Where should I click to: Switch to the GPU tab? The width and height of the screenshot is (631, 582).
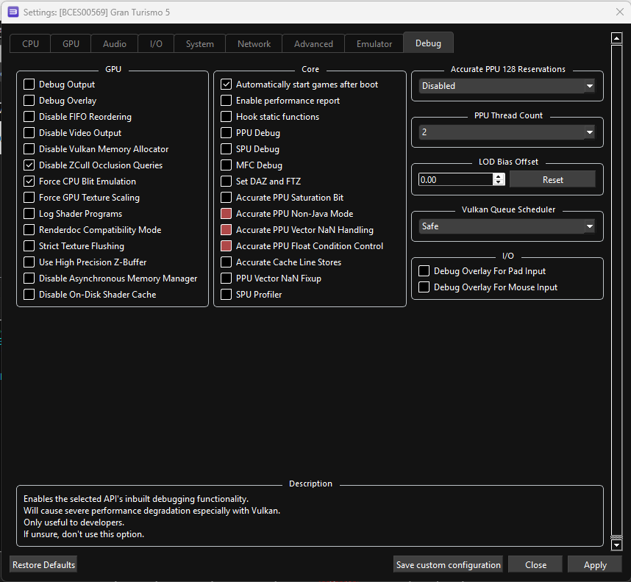click(71, 44)
